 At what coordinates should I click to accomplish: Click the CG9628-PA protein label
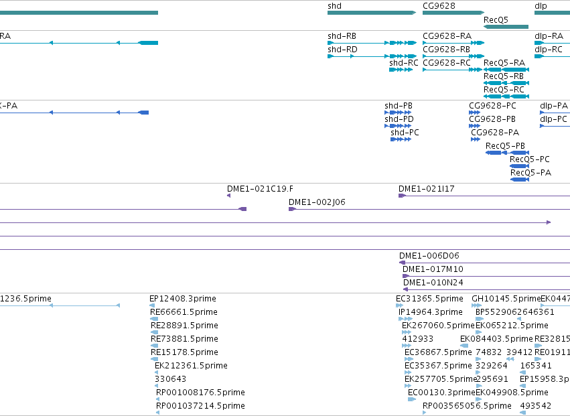point(495,133)
